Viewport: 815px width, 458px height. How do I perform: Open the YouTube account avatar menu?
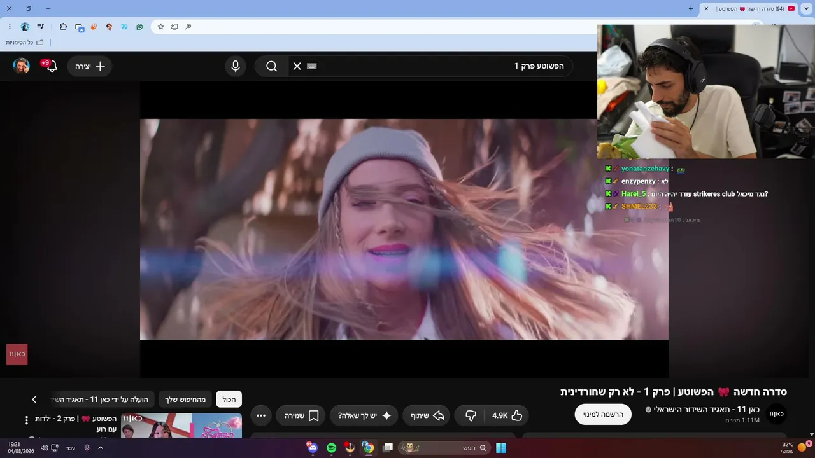coord(22,66)
